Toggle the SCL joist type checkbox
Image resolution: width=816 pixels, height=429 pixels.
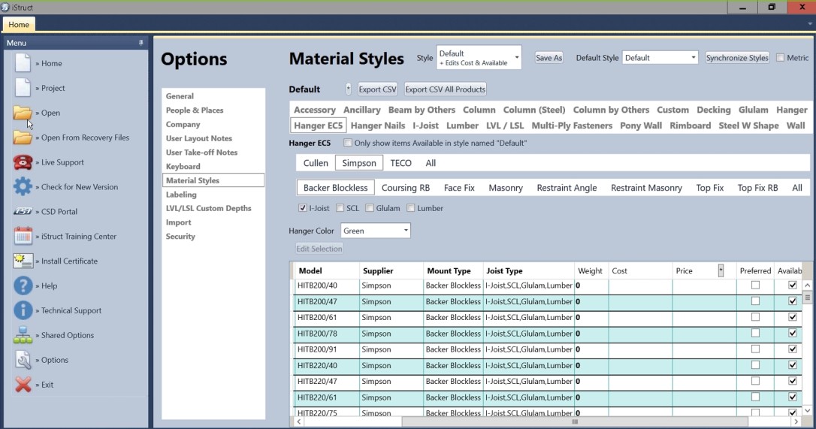340,208
